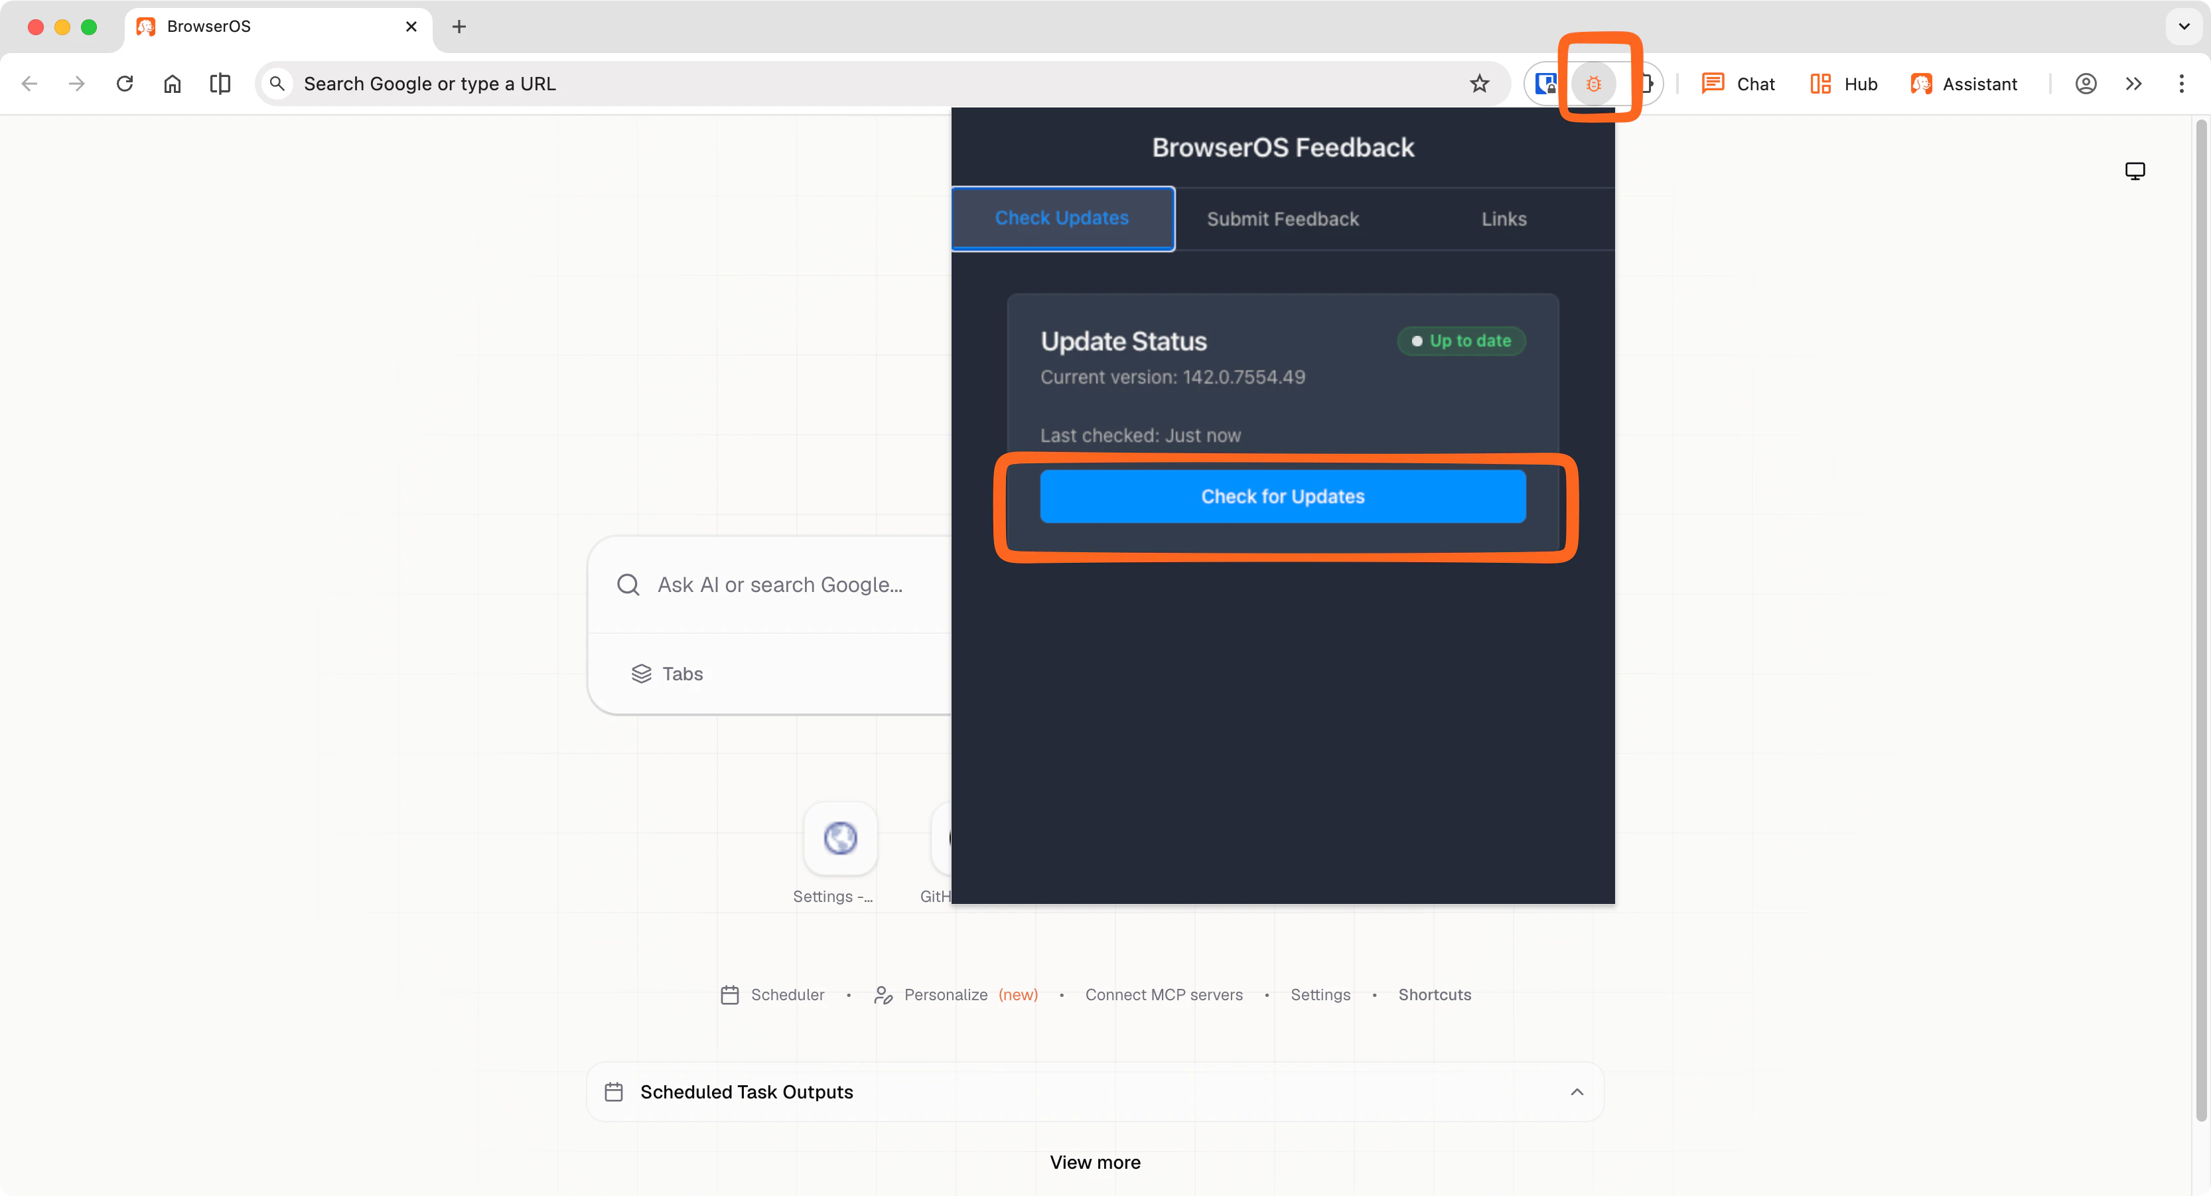
Task: Open the Hub
Action: (x=1842, y=83)
